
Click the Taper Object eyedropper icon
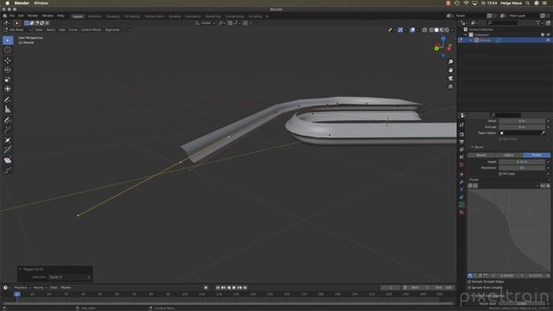pyautogui.click(x=543, y=133)
